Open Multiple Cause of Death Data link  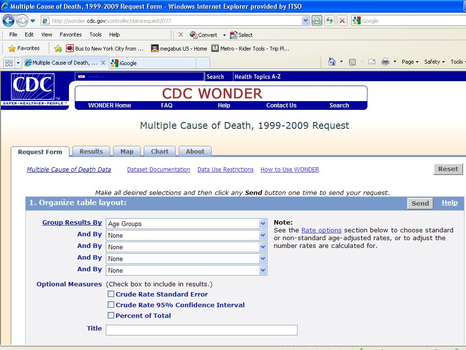pos(69,169)
